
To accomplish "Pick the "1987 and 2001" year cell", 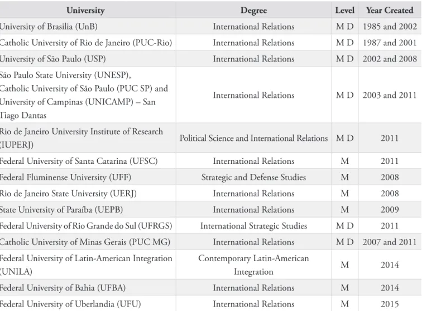I will [x=390, y=43].
